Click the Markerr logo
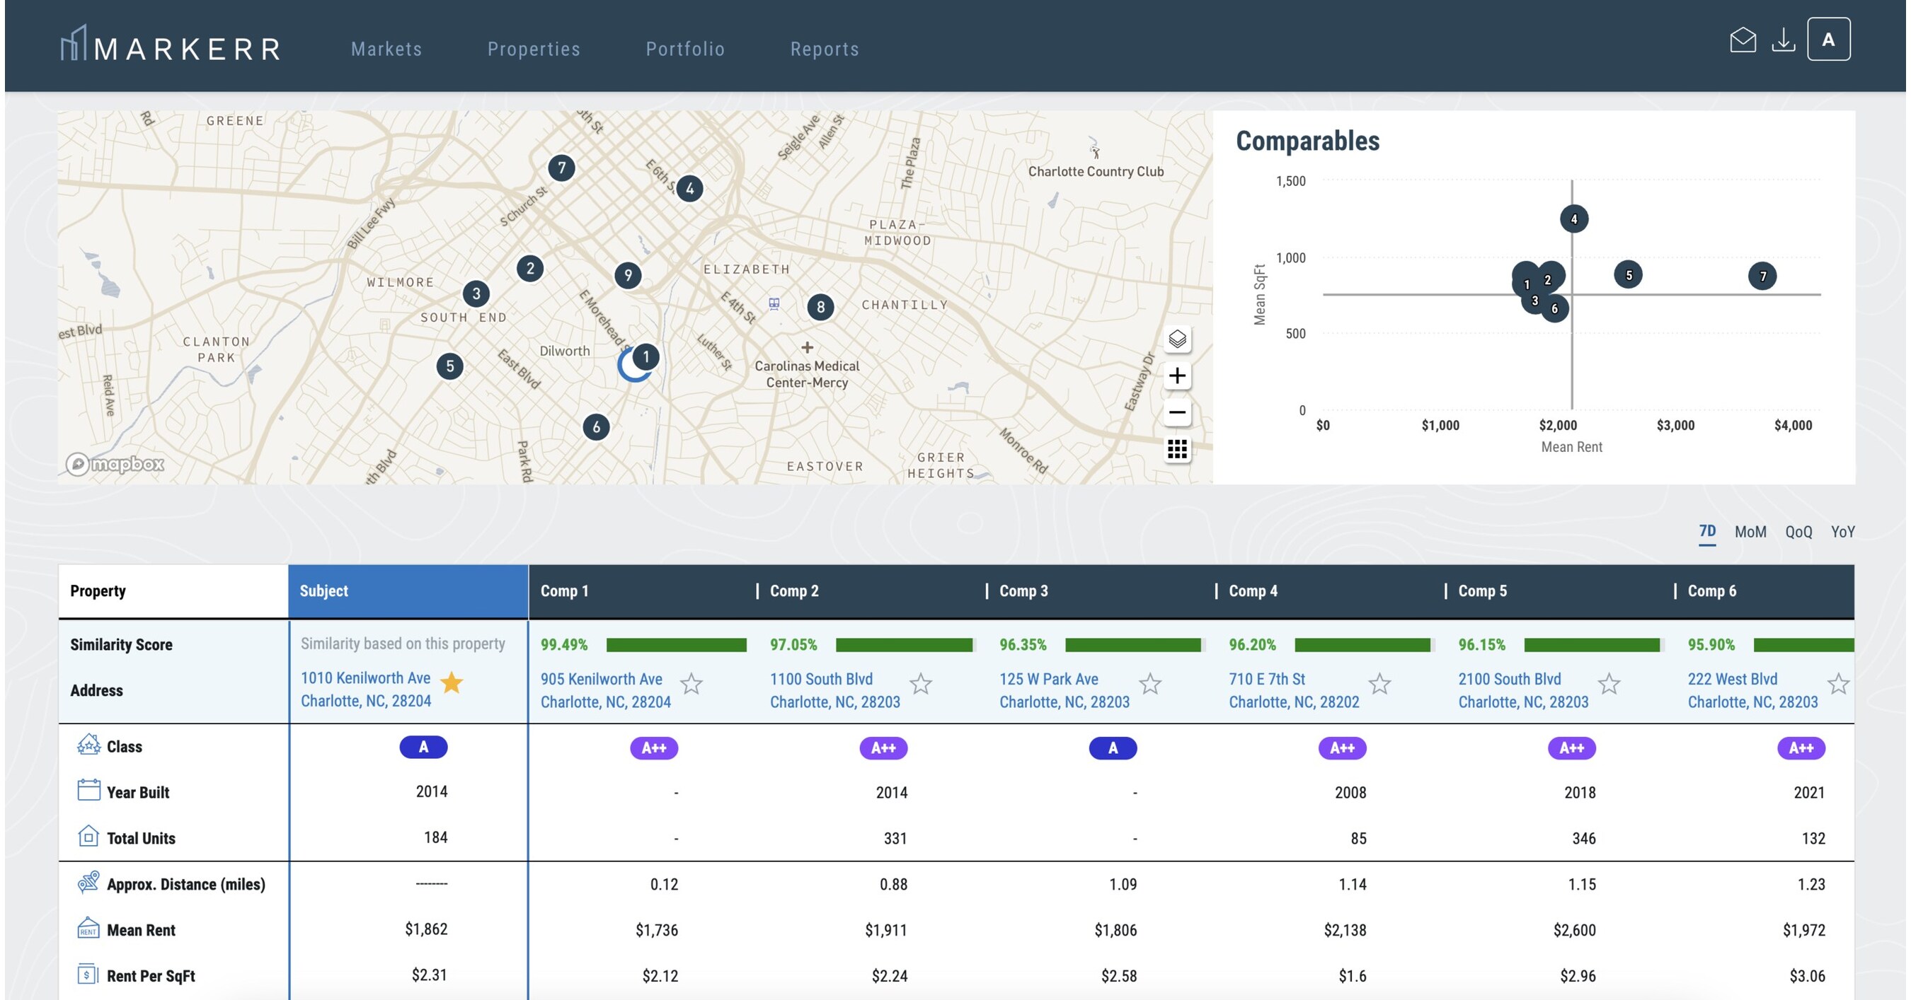 169,47
